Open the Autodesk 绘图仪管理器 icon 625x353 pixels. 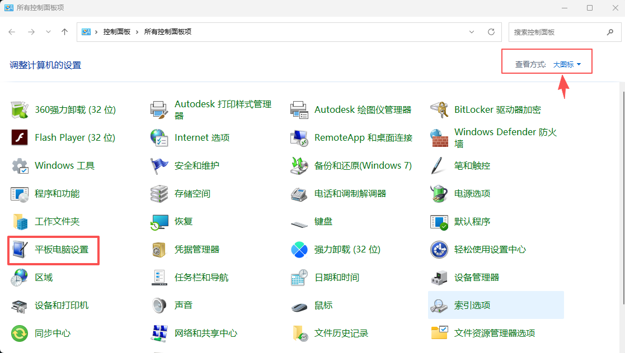coord(299,110)
